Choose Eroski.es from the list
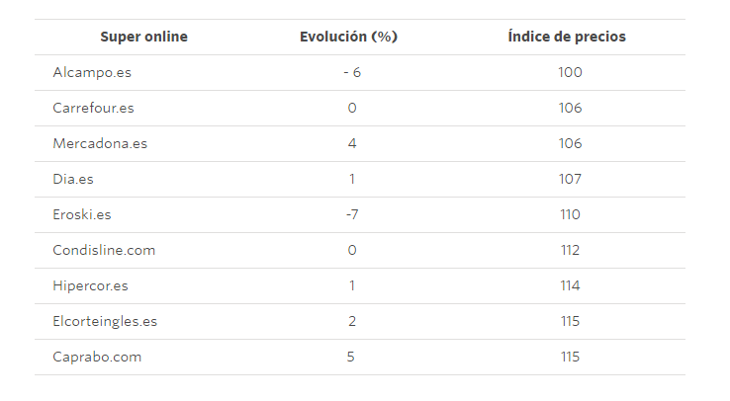Screen dimensions: 730x401 point(83,214)
